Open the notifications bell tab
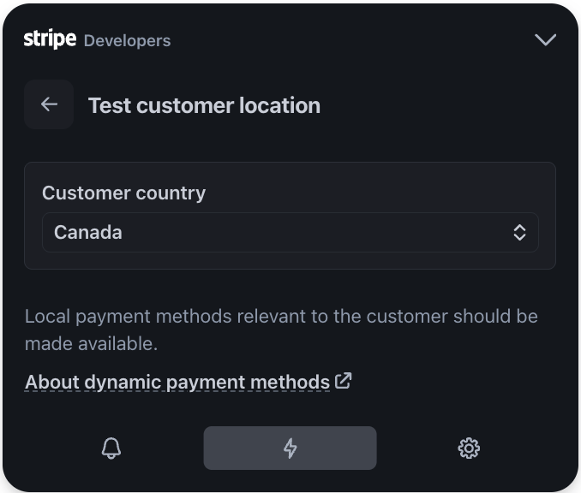This screenshot has width=581, height=493. 111,448
